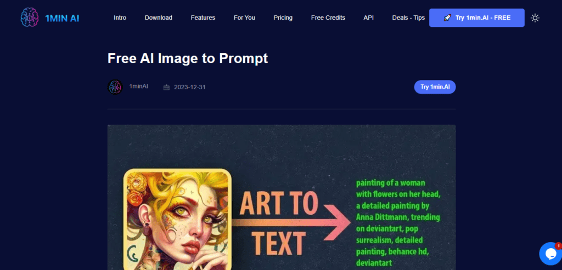Open the API navigation link
This screenshot has width=562, height=270.
click(368, 18)
